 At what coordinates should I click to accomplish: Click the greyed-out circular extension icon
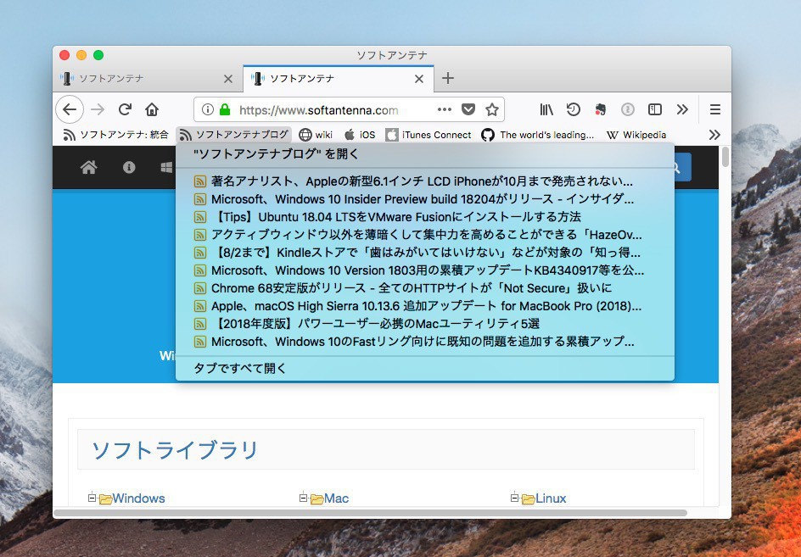point(627,109)
